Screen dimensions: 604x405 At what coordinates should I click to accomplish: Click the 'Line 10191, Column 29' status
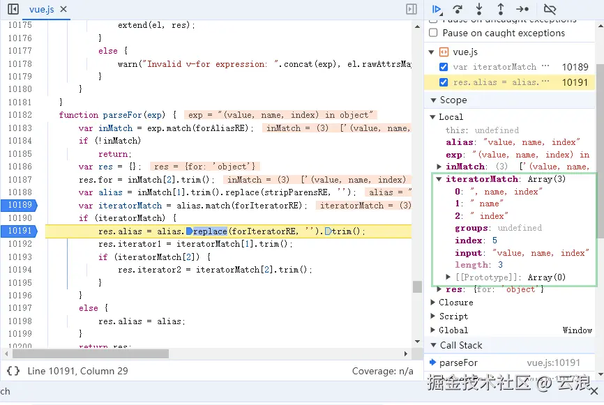[x=77, y=371]
